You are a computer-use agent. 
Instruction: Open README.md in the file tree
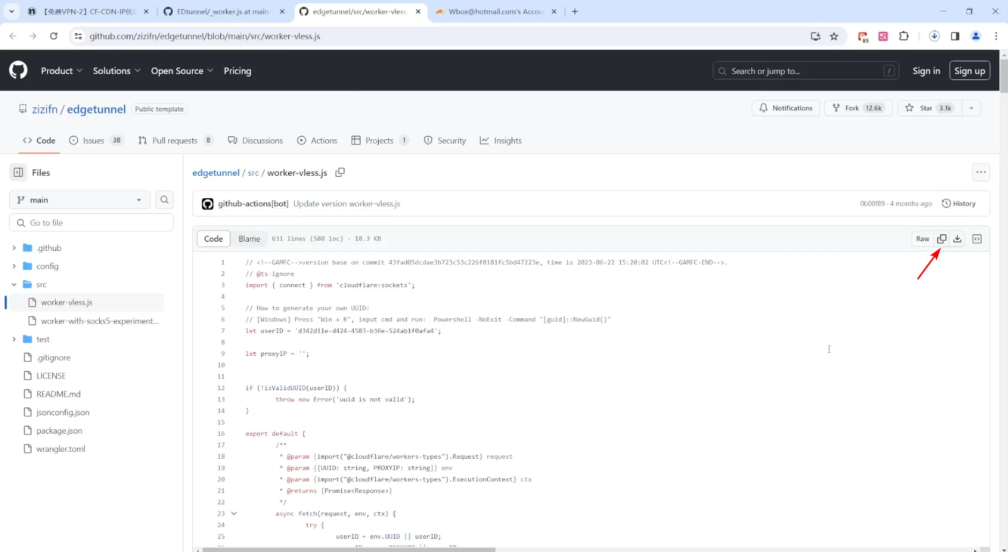tap(58, 394)
